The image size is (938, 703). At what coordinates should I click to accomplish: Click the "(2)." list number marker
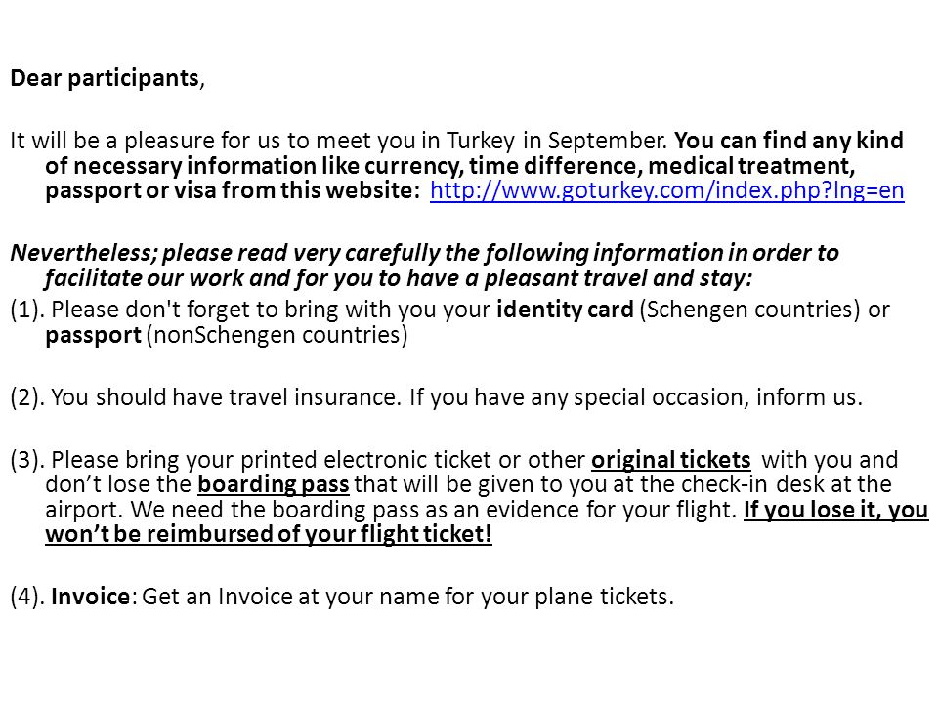click(x=27, y=397)
